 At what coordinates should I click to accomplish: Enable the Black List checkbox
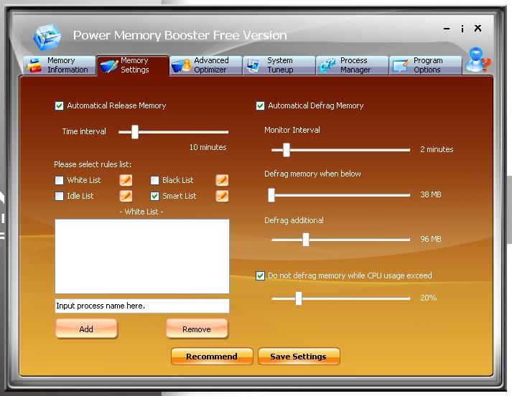click(x=155, y=180)
